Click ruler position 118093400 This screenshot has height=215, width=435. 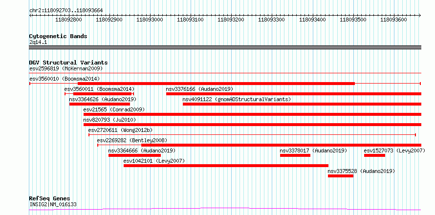pos(313,20)
